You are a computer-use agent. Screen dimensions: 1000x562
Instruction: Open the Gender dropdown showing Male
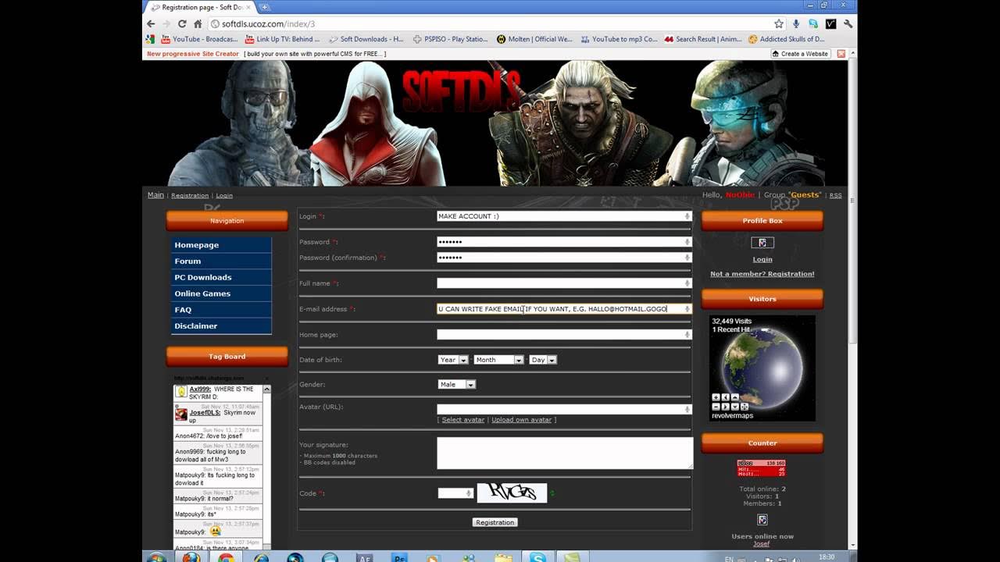[456, 384]
